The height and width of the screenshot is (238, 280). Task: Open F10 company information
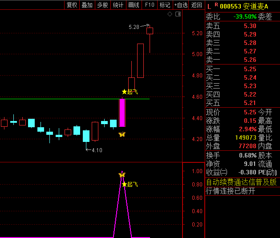150,5
